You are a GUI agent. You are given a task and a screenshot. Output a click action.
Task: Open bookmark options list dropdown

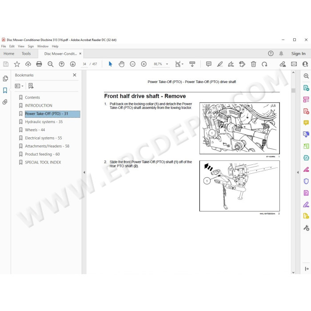coord(19,86)
